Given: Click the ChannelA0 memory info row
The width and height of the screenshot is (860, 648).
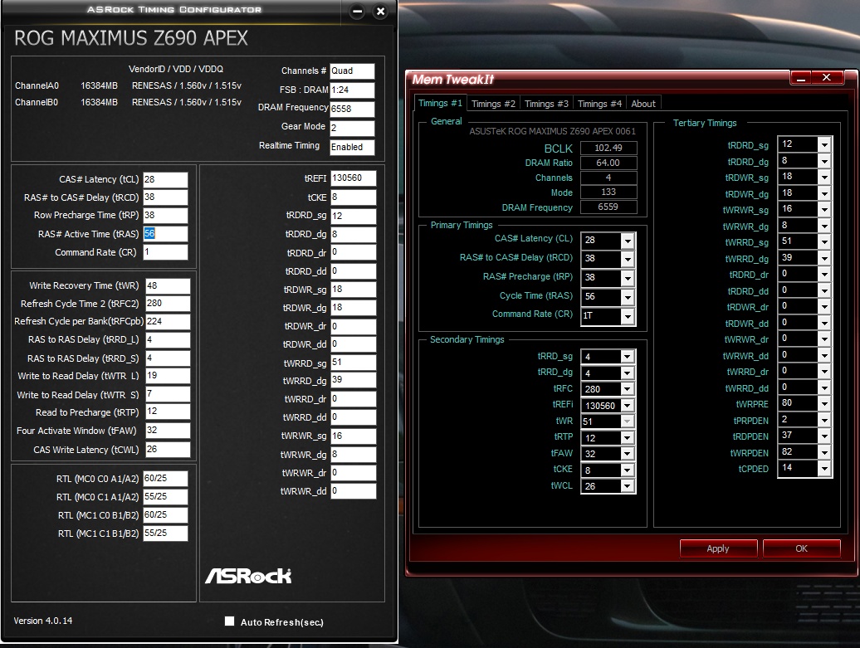Looking at the screenshot, I should click(x=129, y=85).
